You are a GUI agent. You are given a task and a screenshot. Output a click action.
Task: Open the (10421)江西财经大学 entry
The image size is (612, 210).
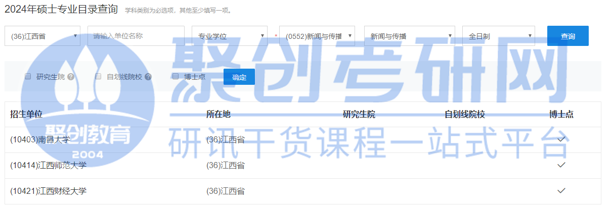click(49, 191)
